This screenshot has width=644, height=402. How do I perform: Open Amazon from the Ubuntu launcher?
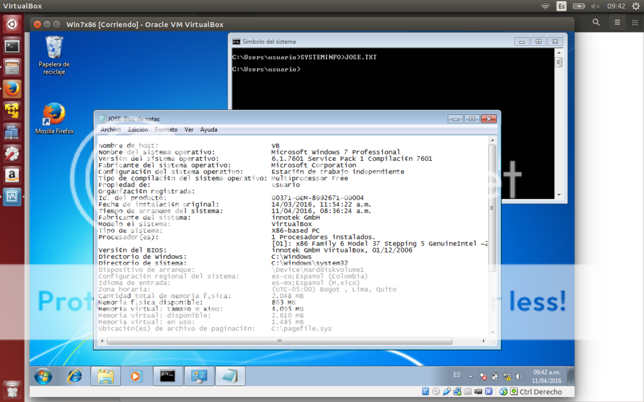click(12, 175)
